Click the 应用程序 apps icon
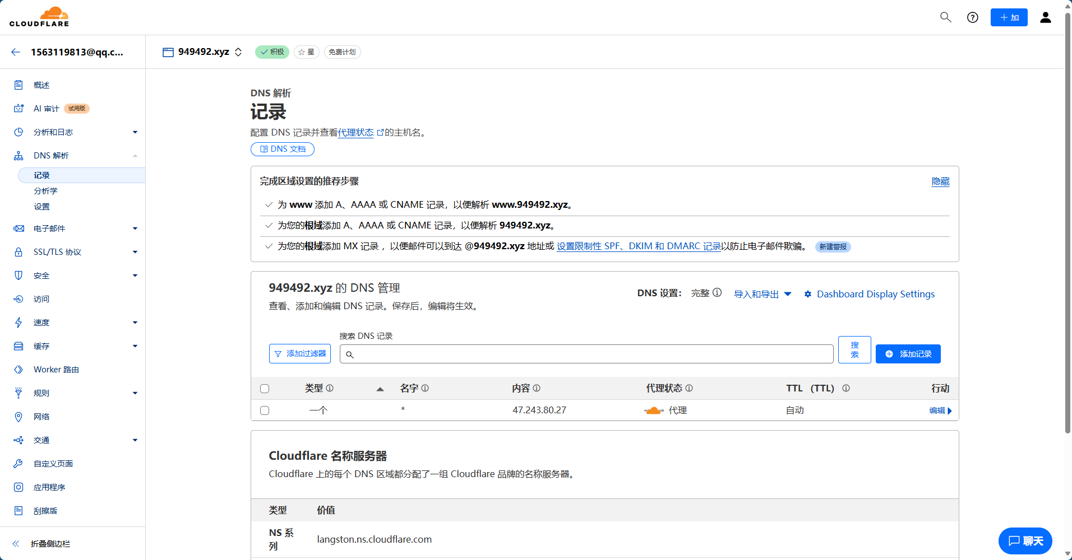 19,487
